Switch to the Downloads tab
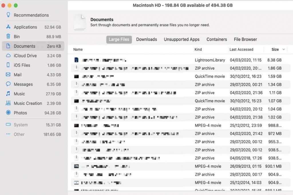 pyautogui.click(x=146, y=40)
